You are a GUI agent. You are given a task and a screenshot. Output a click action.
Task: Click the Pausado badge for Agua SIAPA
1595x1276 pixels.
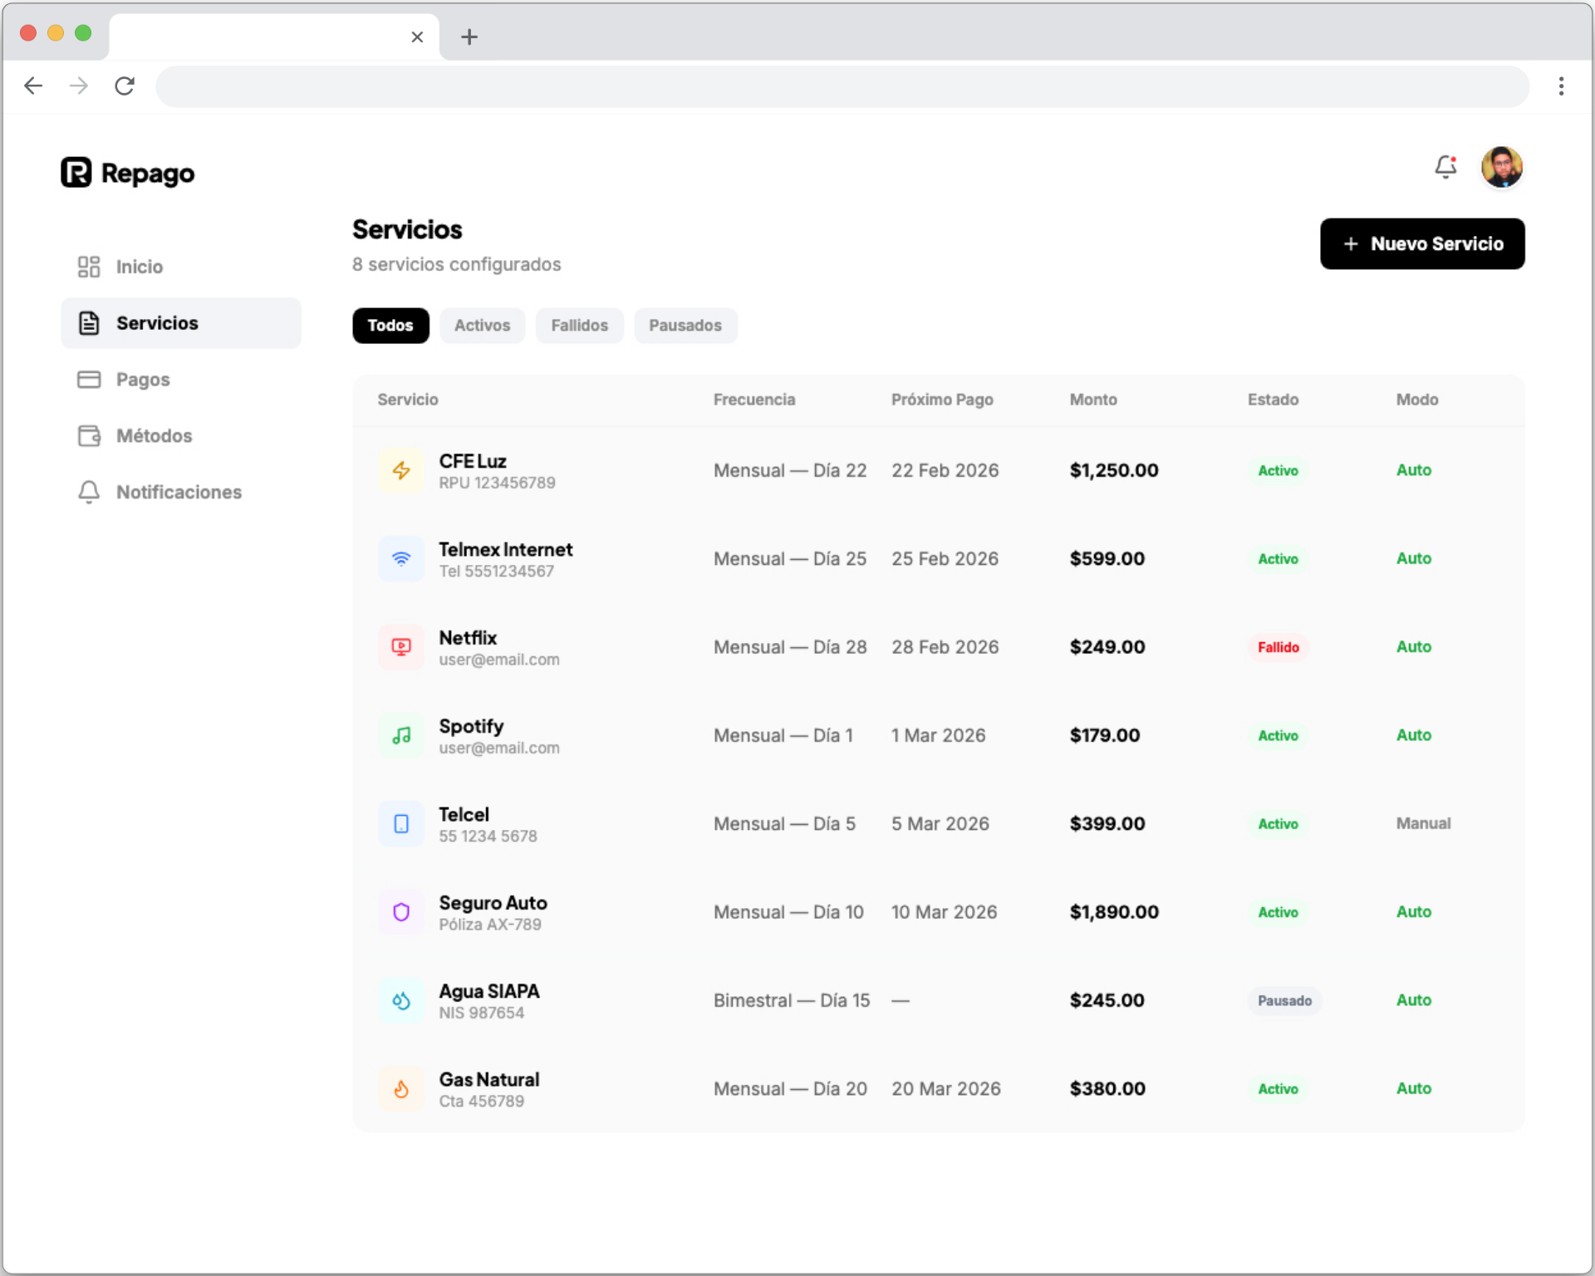click(1284, 1001)
